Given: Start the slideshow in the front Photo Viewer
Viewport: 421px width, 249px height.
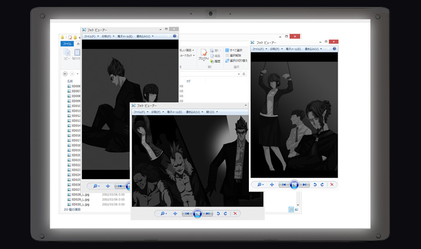Looking at the screenshot, I should pyautogui.click(x=197, y=214).
